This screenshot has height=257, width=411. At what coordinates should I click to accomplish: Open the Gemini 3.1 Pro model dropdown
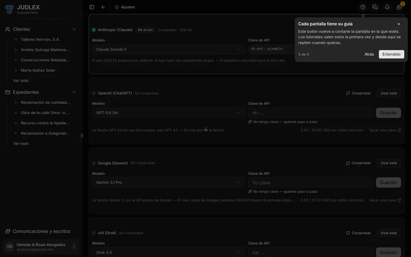point(169,182)
